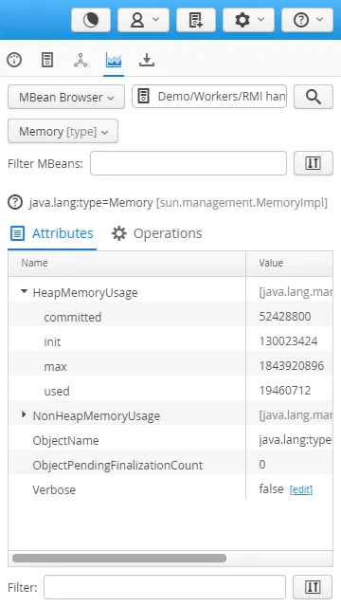Image resolution: width=341 pixels, height=607 pixels.
Task: Switch to the Operations tab
Action: point(156,234)
